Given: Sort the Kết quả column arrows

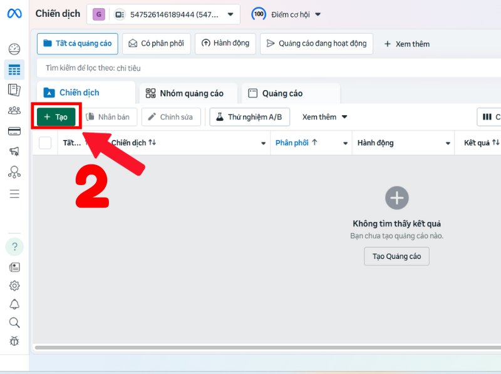Looking at the screenshot, I should 495,143.
